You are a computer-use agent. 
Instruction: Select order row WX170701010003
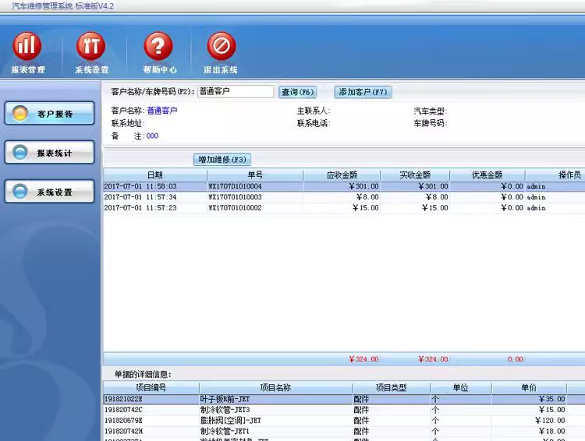click(344, 197)
